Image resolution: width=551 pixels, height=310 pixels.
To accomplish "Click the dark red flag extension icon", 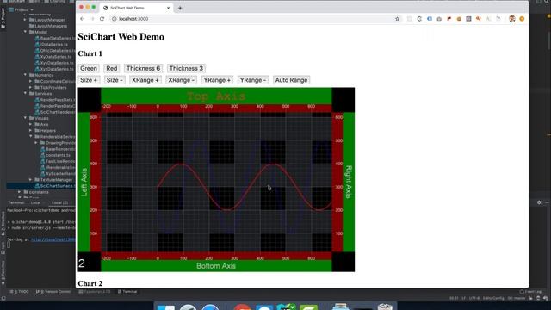I will [449, 19].
